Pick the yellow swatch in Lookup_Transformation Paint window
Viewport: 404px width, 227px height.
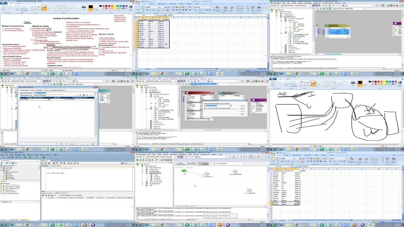click(115, 6)
